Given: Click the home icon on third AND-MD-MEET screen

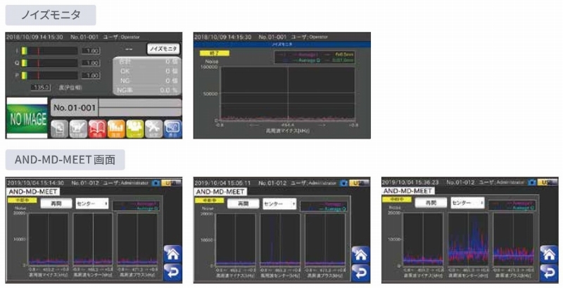Looking at the screenshot, I should click(x=549, y=253).
